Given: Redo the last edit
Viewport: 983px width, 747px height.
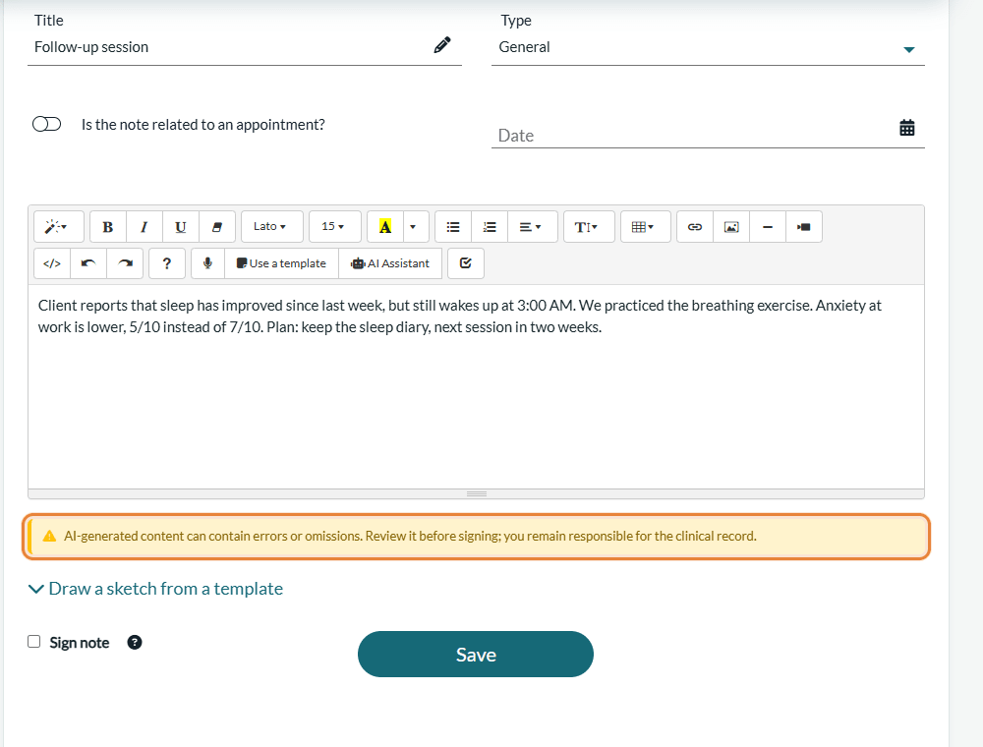Looking at the screenshot, I should click(125, 263).
